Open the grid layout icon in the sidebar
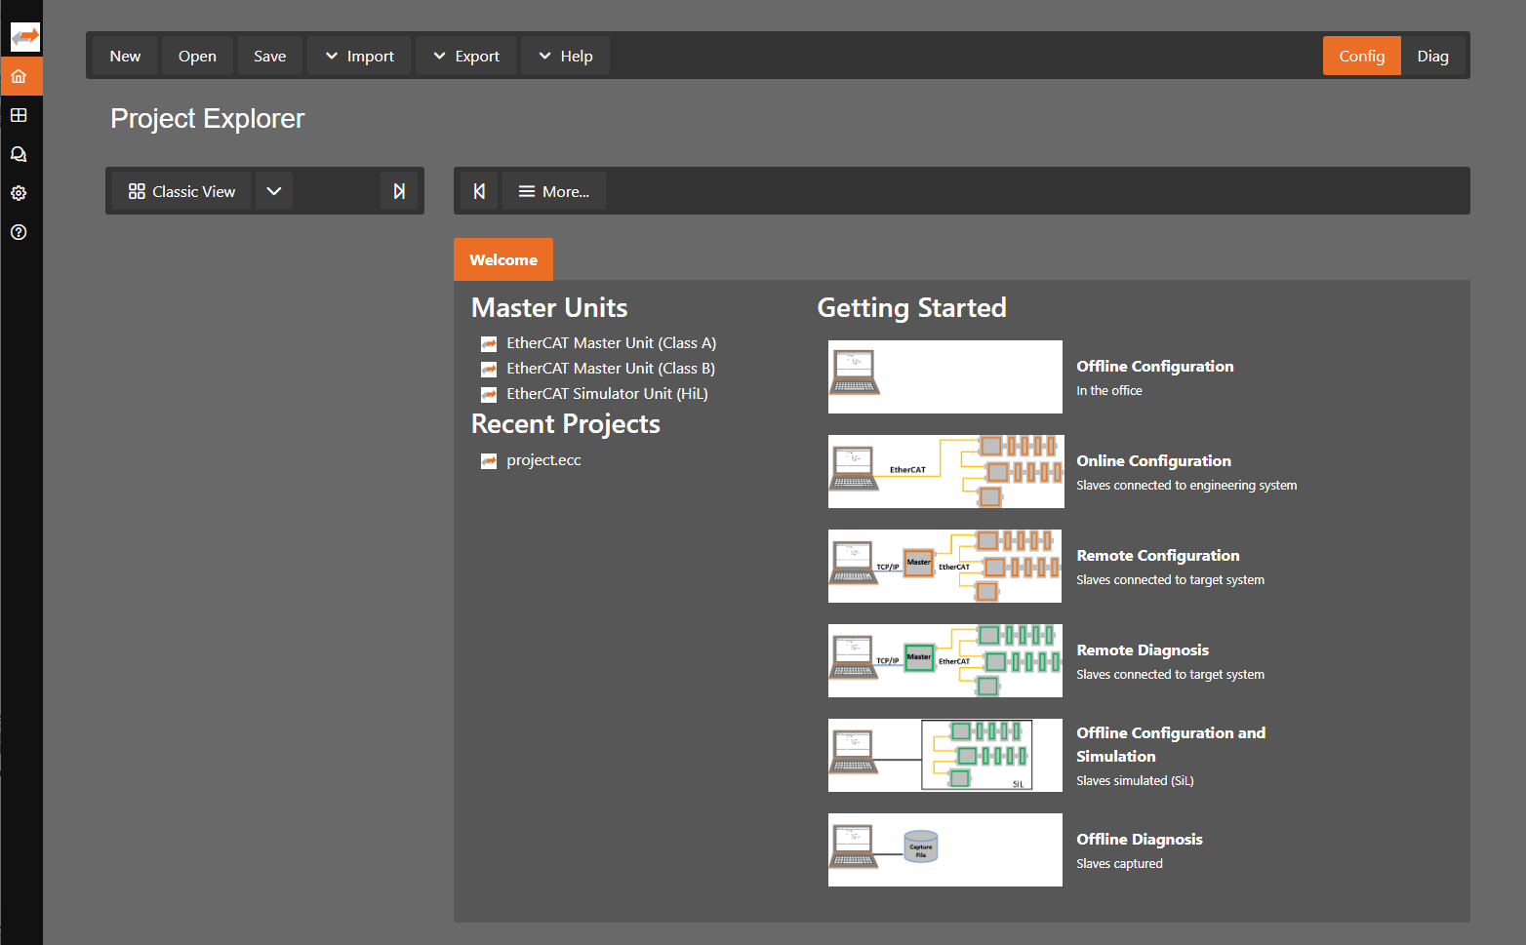The image size is (1526, 945). point(19,115)
